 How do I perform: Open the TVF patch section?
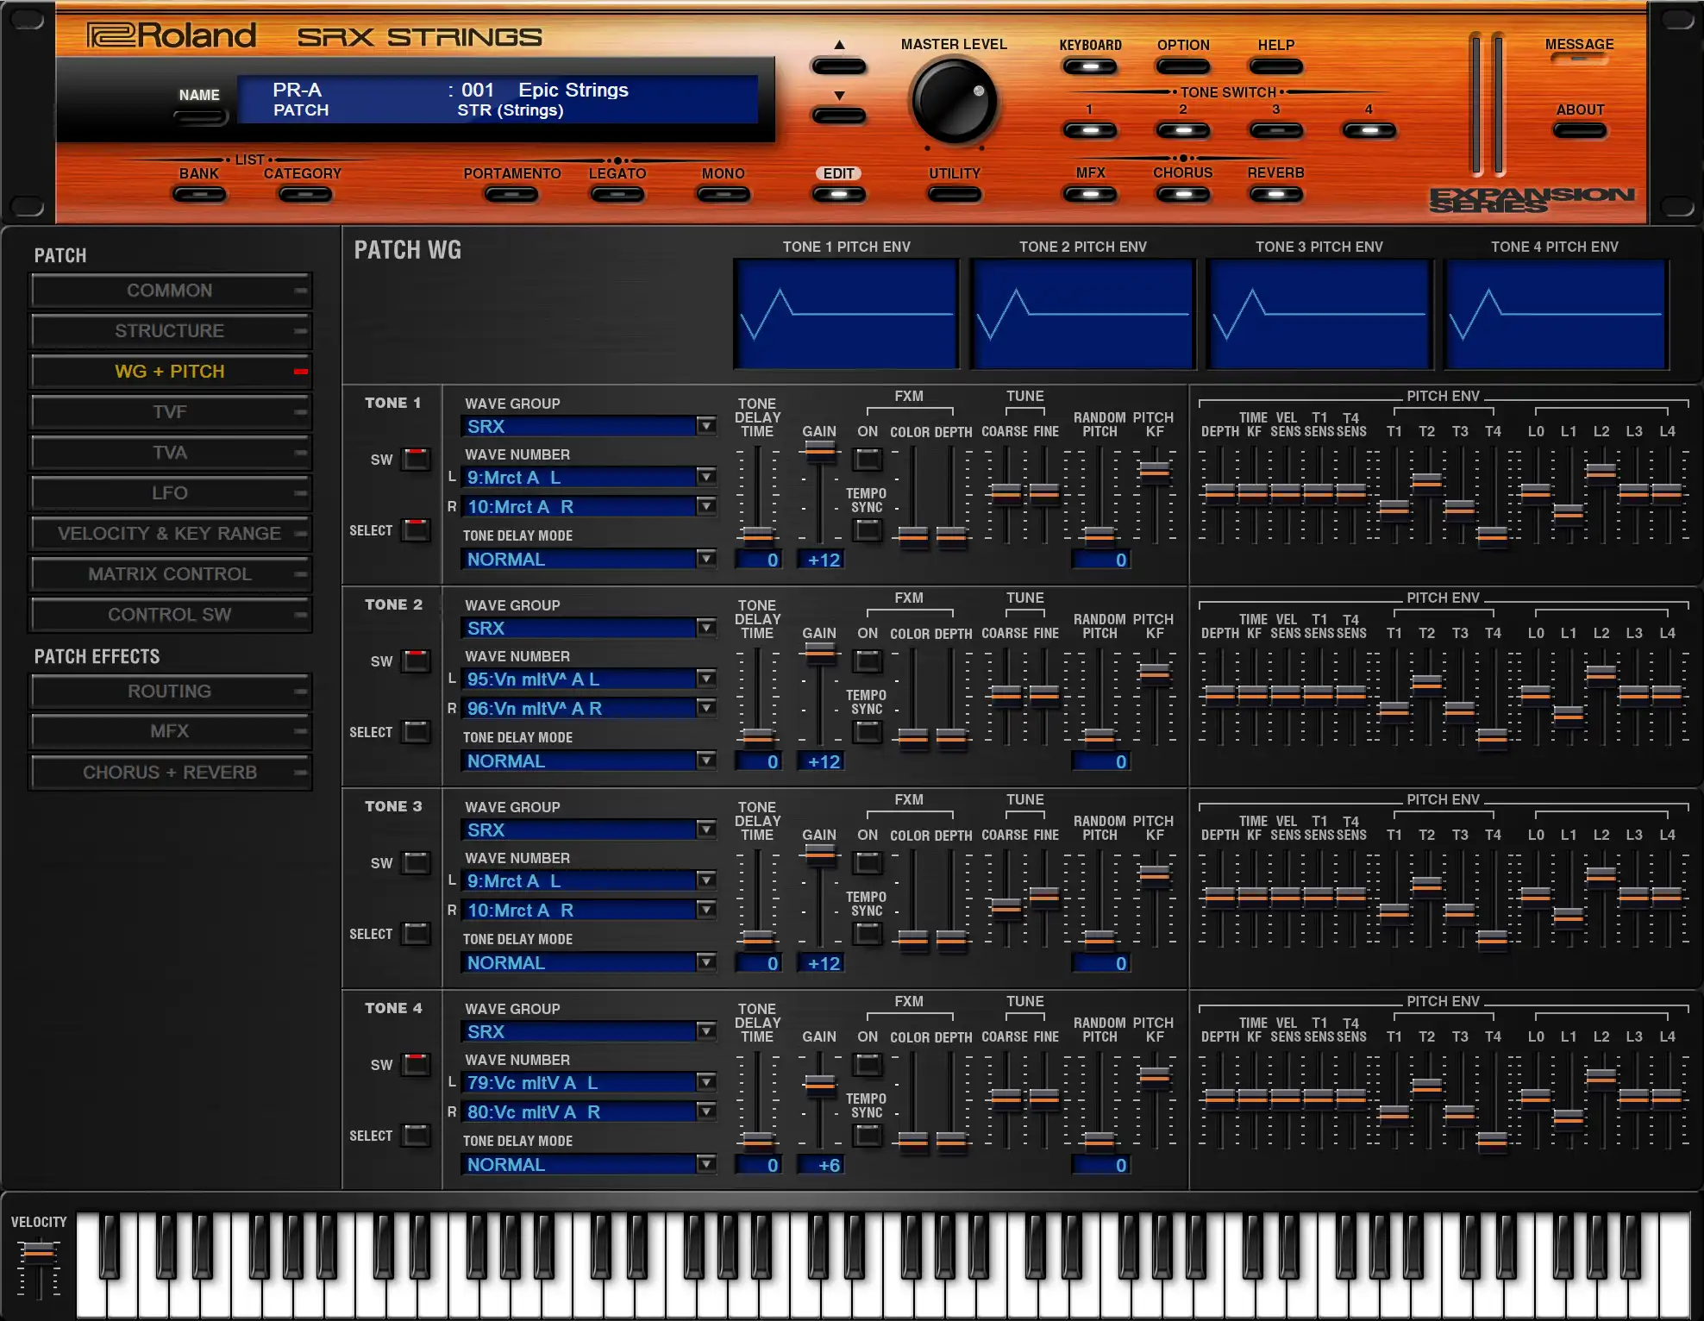[x=170, y=412]
